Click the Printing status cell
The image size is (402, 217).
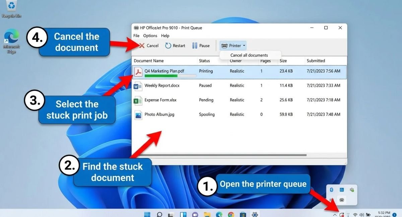(206, 71)
